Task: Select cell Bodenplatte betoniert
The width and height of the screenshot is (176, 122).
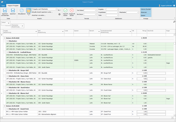Action: pyautogui.click(x=156, y=55)
